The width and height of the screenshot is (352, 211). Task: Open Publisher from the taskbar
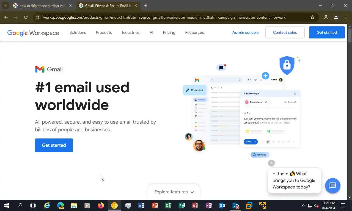pos(182,206)
